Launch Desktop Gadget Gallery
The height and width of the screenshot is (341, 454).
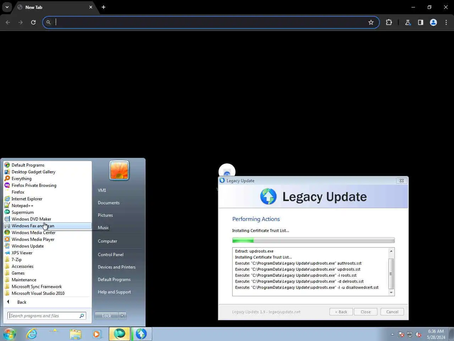click(x=48, y=172)
